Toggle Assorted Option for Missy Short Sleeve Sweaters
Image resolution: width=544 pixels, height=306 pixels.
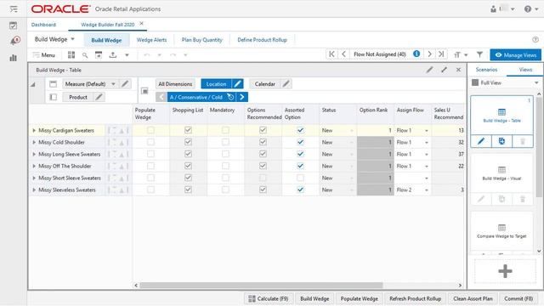(300, 178)
